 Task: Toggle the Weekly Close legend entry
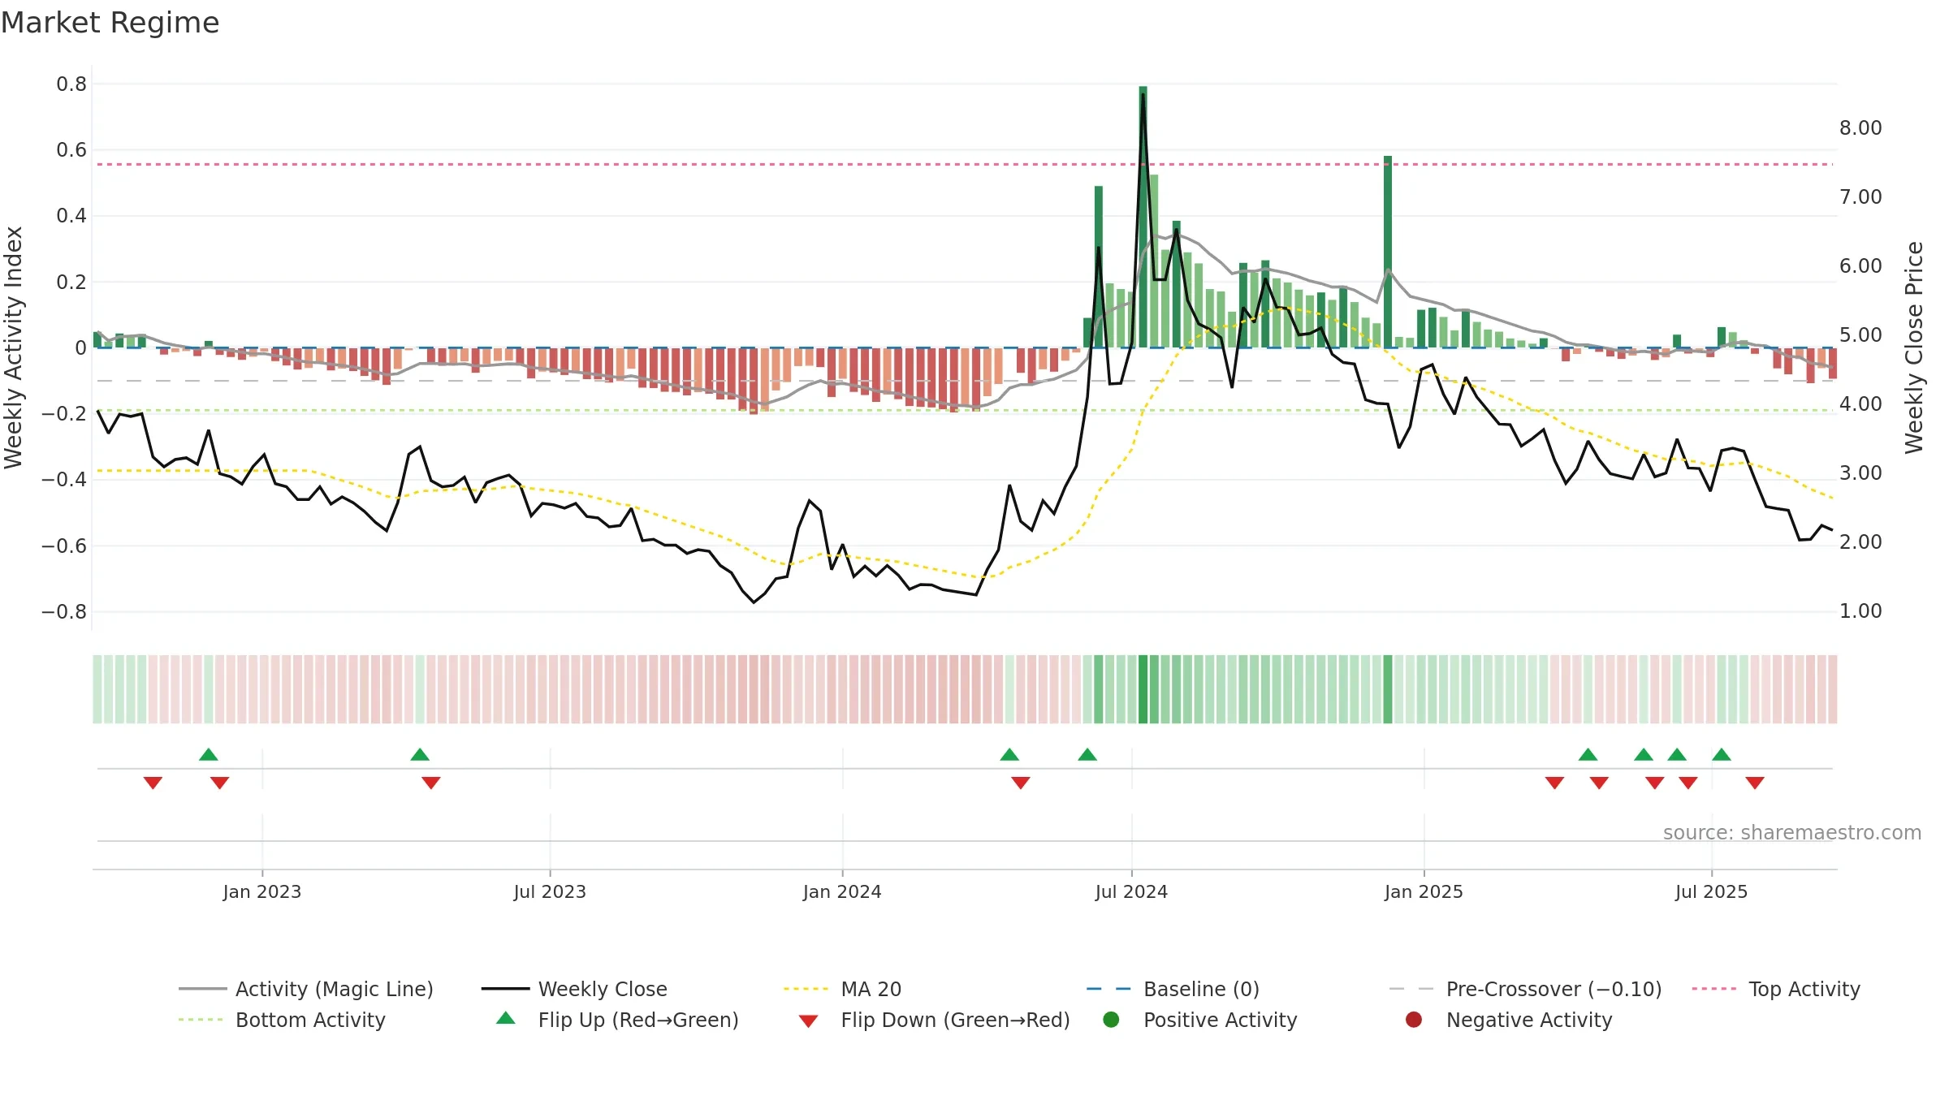tap(574, 989)
